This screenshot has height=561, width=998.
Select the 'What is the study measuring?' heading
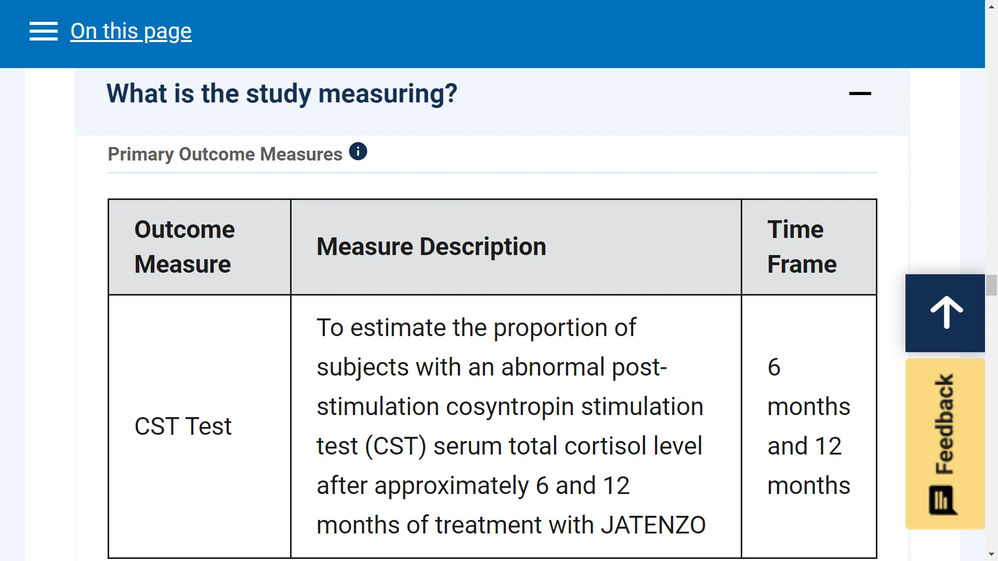282,94
